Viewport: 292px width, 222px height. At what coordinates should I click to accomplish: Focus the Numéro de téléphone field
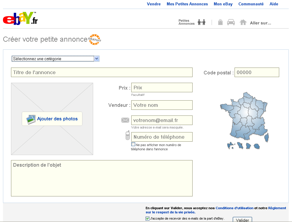point(162,137)
